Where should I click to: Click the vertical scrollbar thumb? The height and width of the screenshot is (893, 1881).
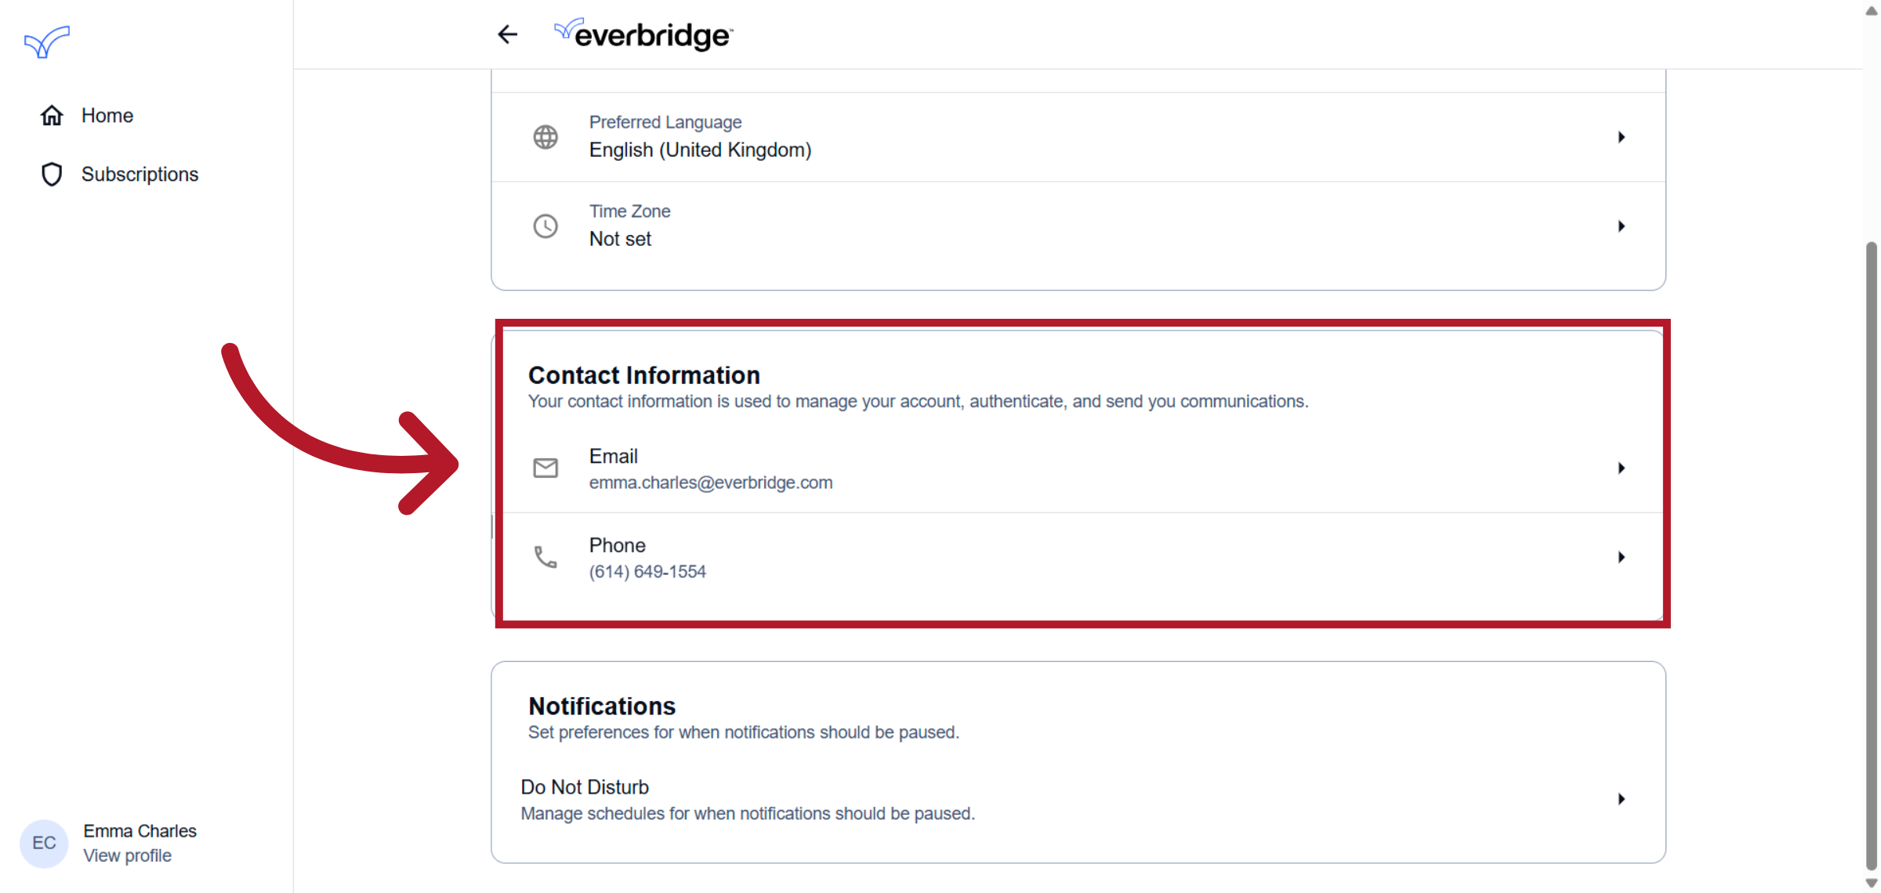pos(1872,555)
